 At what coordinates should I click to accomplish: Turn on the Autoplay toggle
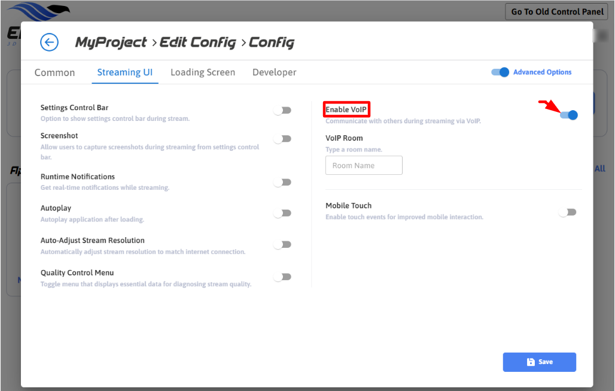282,213
